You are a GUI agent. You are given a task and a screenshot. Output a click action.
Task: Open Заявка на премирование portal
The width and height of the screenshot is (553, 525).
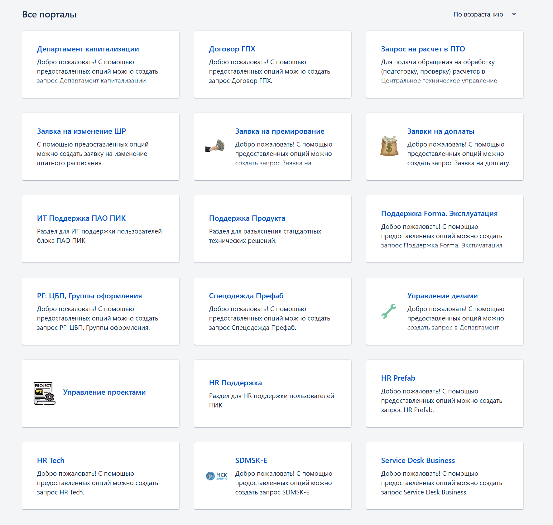click(x=280, y=131)
